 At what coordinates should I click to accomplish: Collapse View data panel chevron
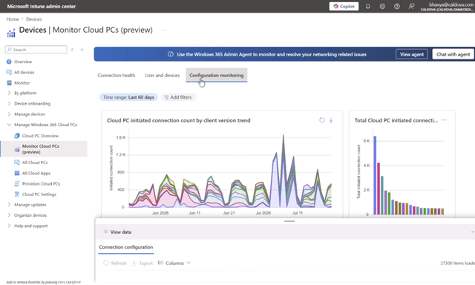point(473,232)
